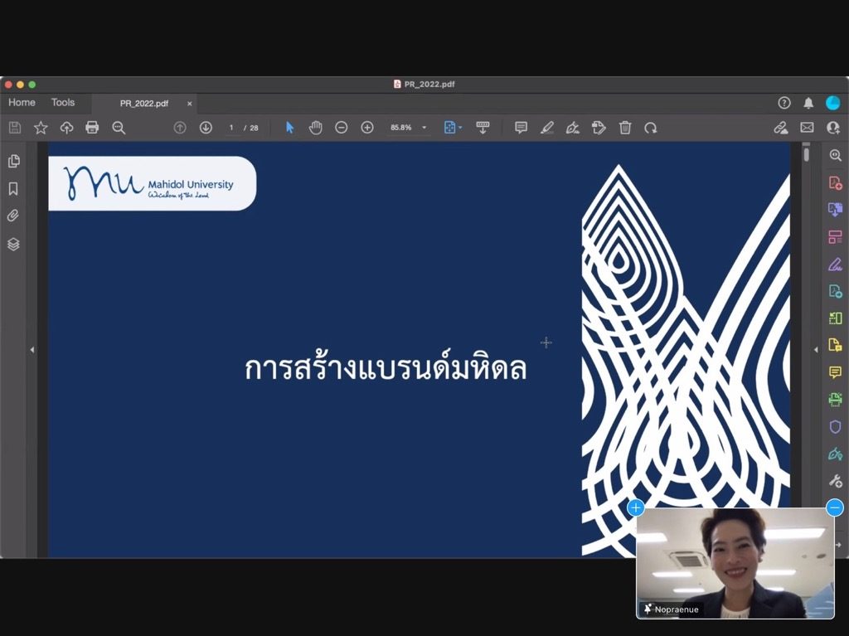Click the wrench More Tools icon
Screen dimensions: 849x636
pos(835,480)
